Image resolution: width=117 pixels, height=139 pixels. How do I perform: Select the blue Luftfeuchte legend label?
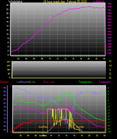23,82
